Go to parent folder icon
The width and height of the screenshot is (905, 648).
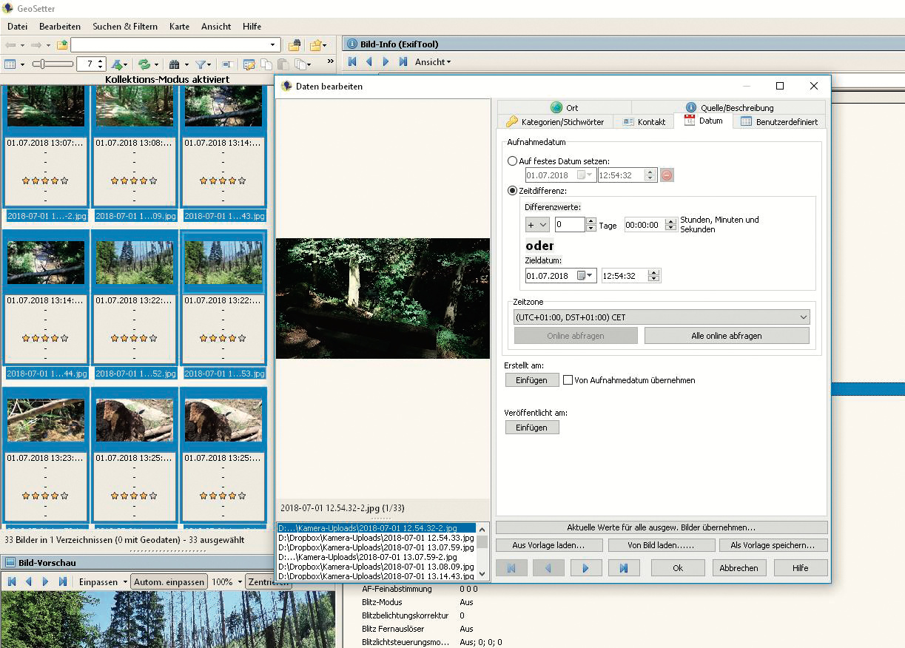(62, 45)
